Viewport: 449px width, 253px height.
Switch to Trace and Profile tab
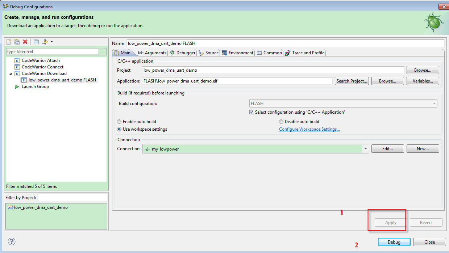pos(305,53)
